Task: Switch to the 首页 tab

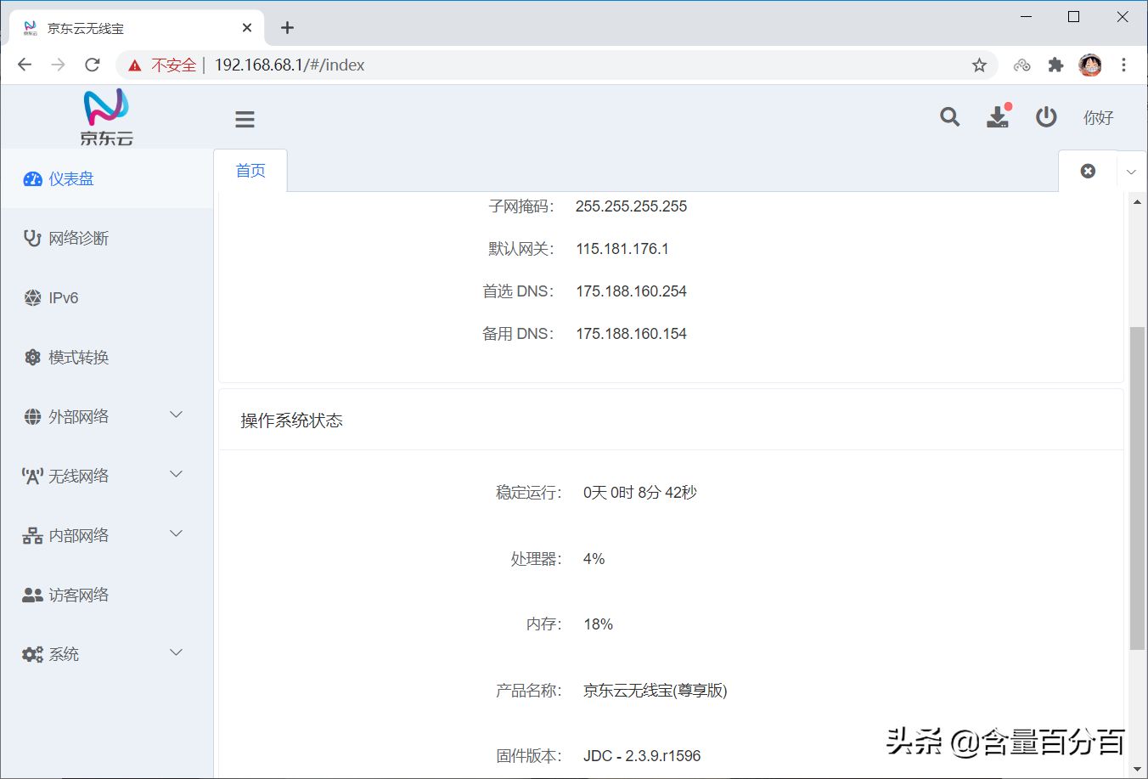Action: (x=250, y=171)
